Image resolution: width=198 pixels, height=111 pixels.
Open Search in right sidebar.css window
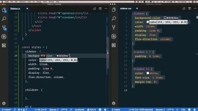point(114,18)
